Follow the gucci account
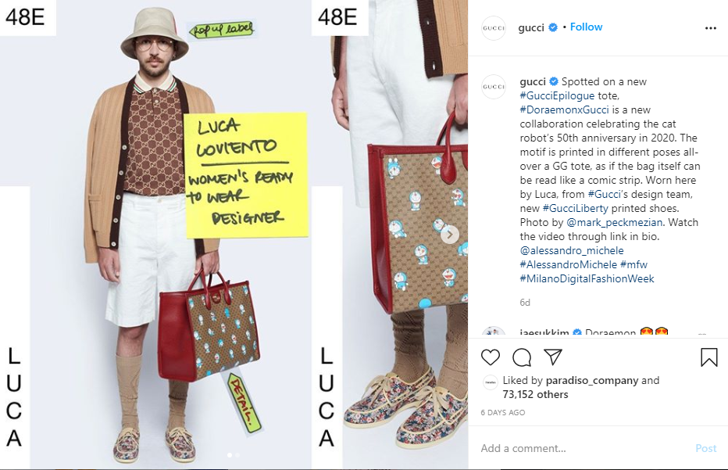728x470 pixels. point(586,27)
